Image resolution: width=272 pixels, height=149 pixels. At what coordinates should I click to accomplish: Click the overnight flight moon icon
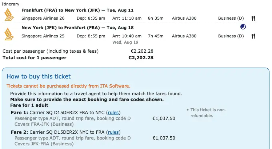[x=243, y=27]
